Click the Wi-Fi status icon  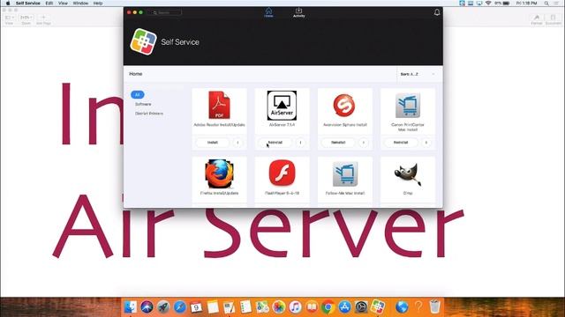tap(488, 4)
